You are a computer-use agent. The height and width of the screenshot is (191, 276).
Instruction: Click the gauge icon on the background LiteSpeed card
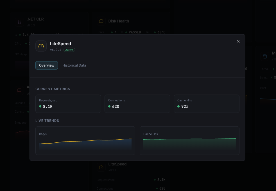101,167
